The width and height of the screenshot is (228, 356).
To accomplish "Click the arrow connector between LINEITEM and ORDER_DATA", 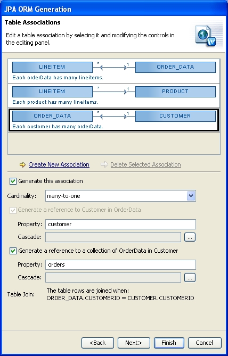I will [x=113, y=67].
